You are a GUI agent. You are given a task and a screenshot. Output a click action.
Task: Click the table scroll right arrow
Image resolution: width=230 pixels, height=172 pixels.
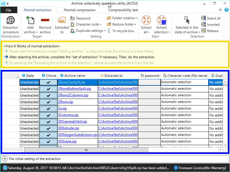[220, 150]
